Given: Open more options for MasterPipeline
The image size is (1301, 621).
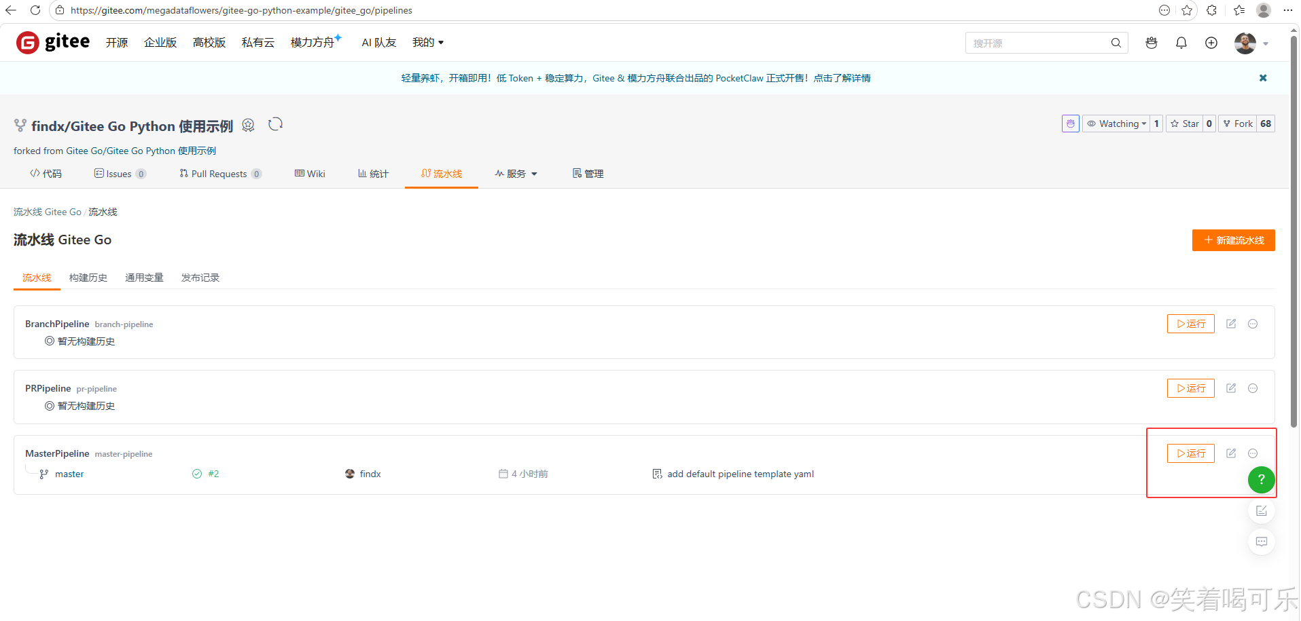Looking at the screenshot, I should point(1253,453).
